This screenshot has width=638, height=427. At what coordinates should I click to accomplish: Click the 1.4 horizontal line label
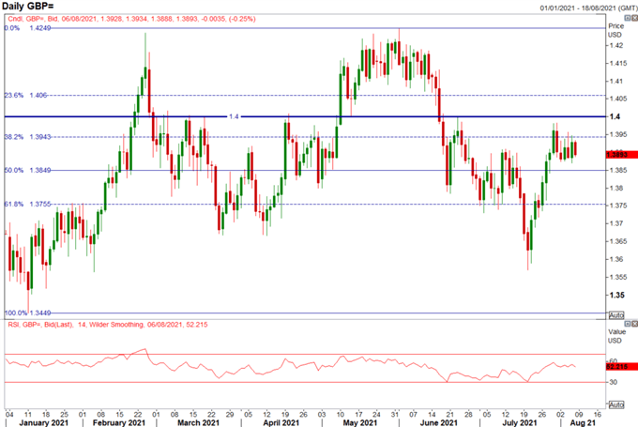coord(234,116)
